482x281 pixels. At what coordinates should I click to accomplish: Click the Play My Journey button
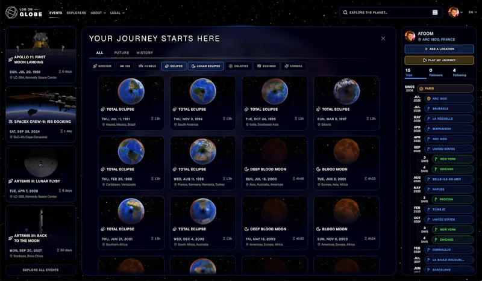(439, 60)
